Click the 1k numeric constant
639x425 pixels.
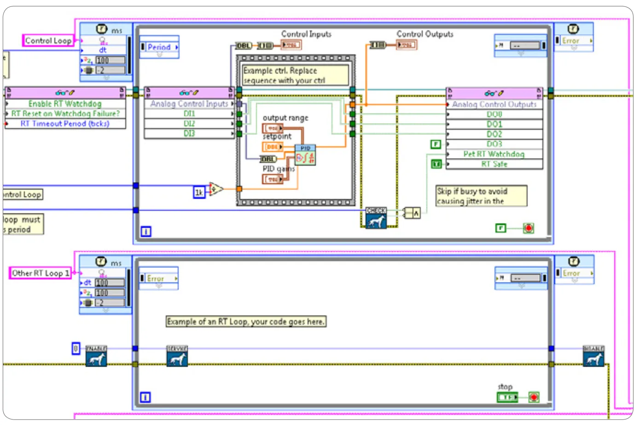pyautogui.click(x=199, y=192)
